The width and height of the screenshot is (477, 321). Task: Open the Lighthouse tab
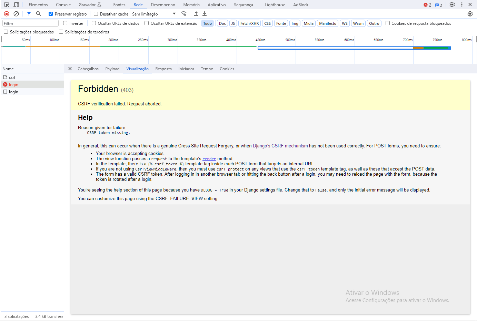point(275,5)
